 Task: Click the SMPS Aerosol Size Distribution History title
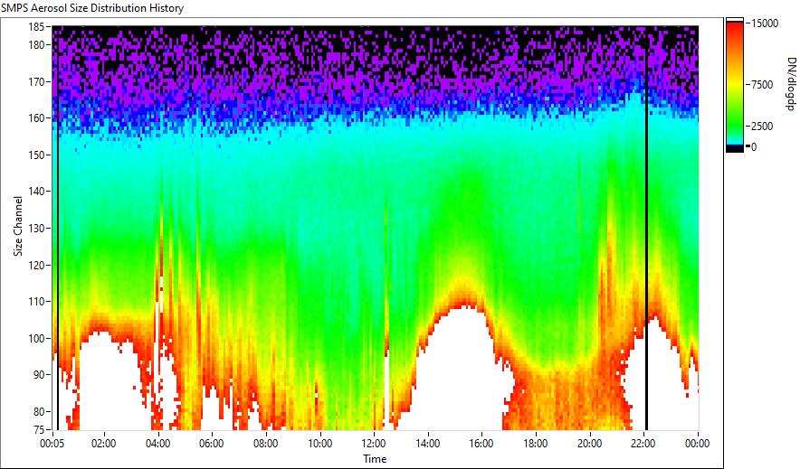click(92, 8)
